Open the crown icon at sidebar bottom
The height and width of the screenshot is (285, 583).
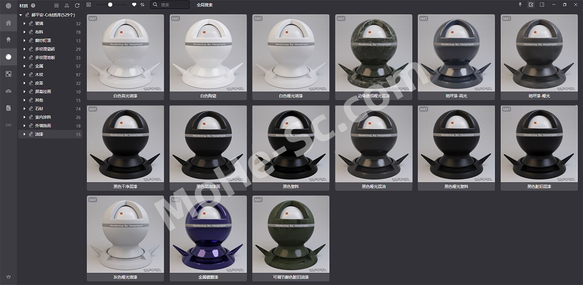click(x=8, y=277)
